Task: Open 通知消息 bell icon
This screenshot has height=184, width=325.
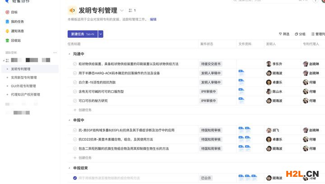Action: 7,31
